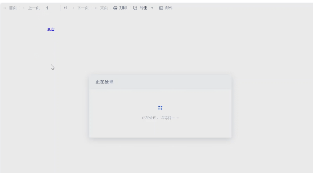Click the mail envelope icon

tap(161, 8)
